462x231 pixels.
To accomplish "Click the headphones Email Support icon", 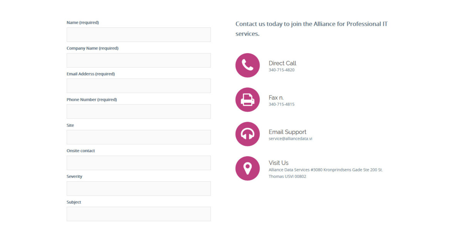I will pyautogui.click(x=248, y=134).
